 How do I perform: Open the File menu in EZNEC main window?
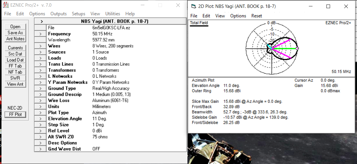[8, 14]
